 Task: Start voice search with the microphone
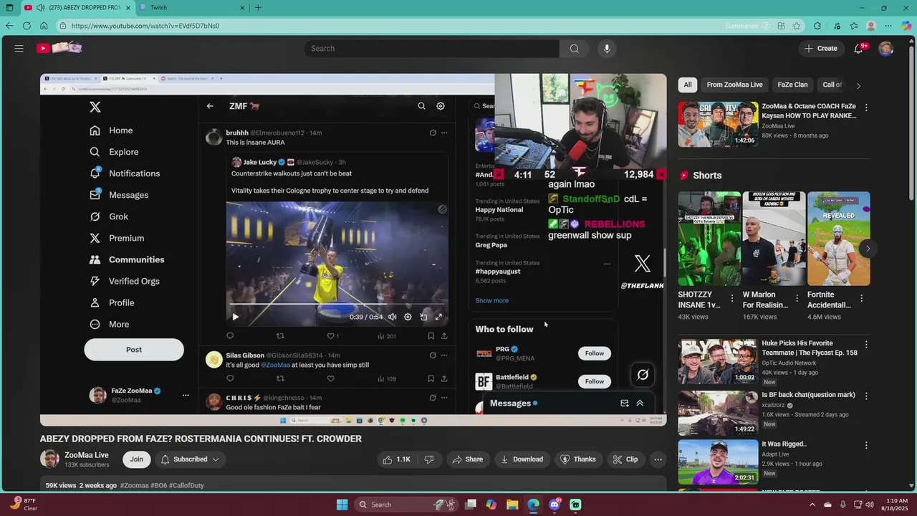click(607, 48)
